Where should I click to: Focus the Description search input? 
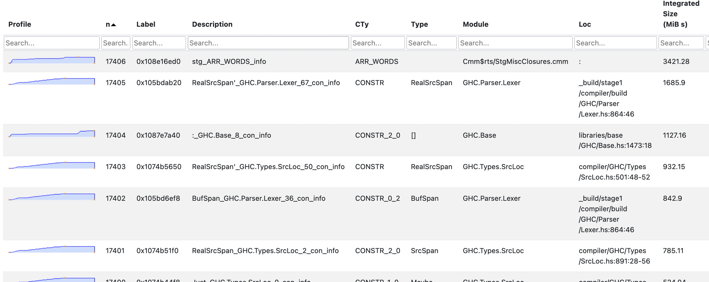tap(268, 43)
